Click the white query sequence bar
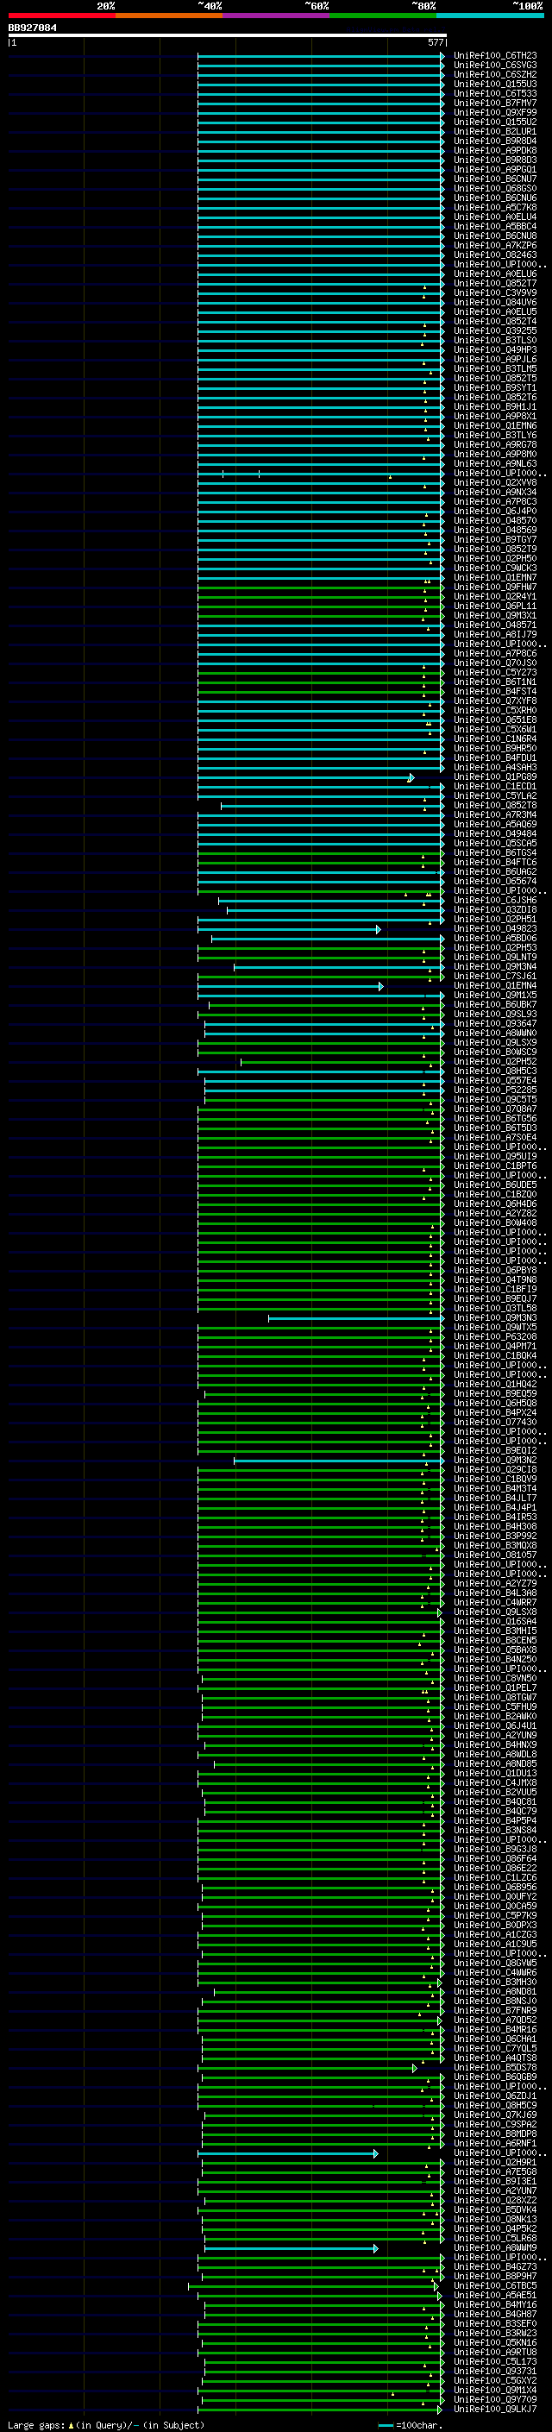Screen dimensions: 552x2432 point(228,35)
